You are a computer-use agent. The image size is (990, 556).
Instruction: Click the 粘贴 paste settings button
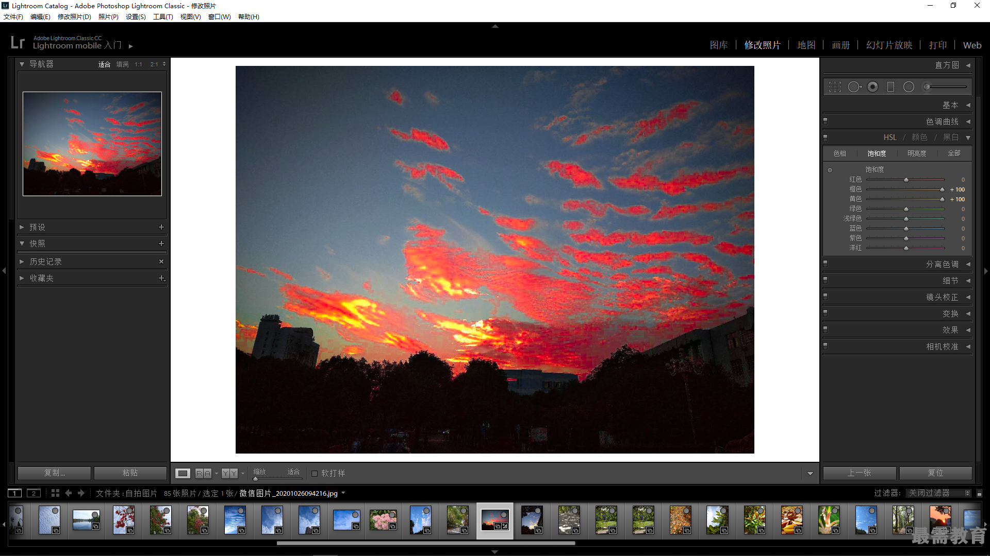(130, 473)
